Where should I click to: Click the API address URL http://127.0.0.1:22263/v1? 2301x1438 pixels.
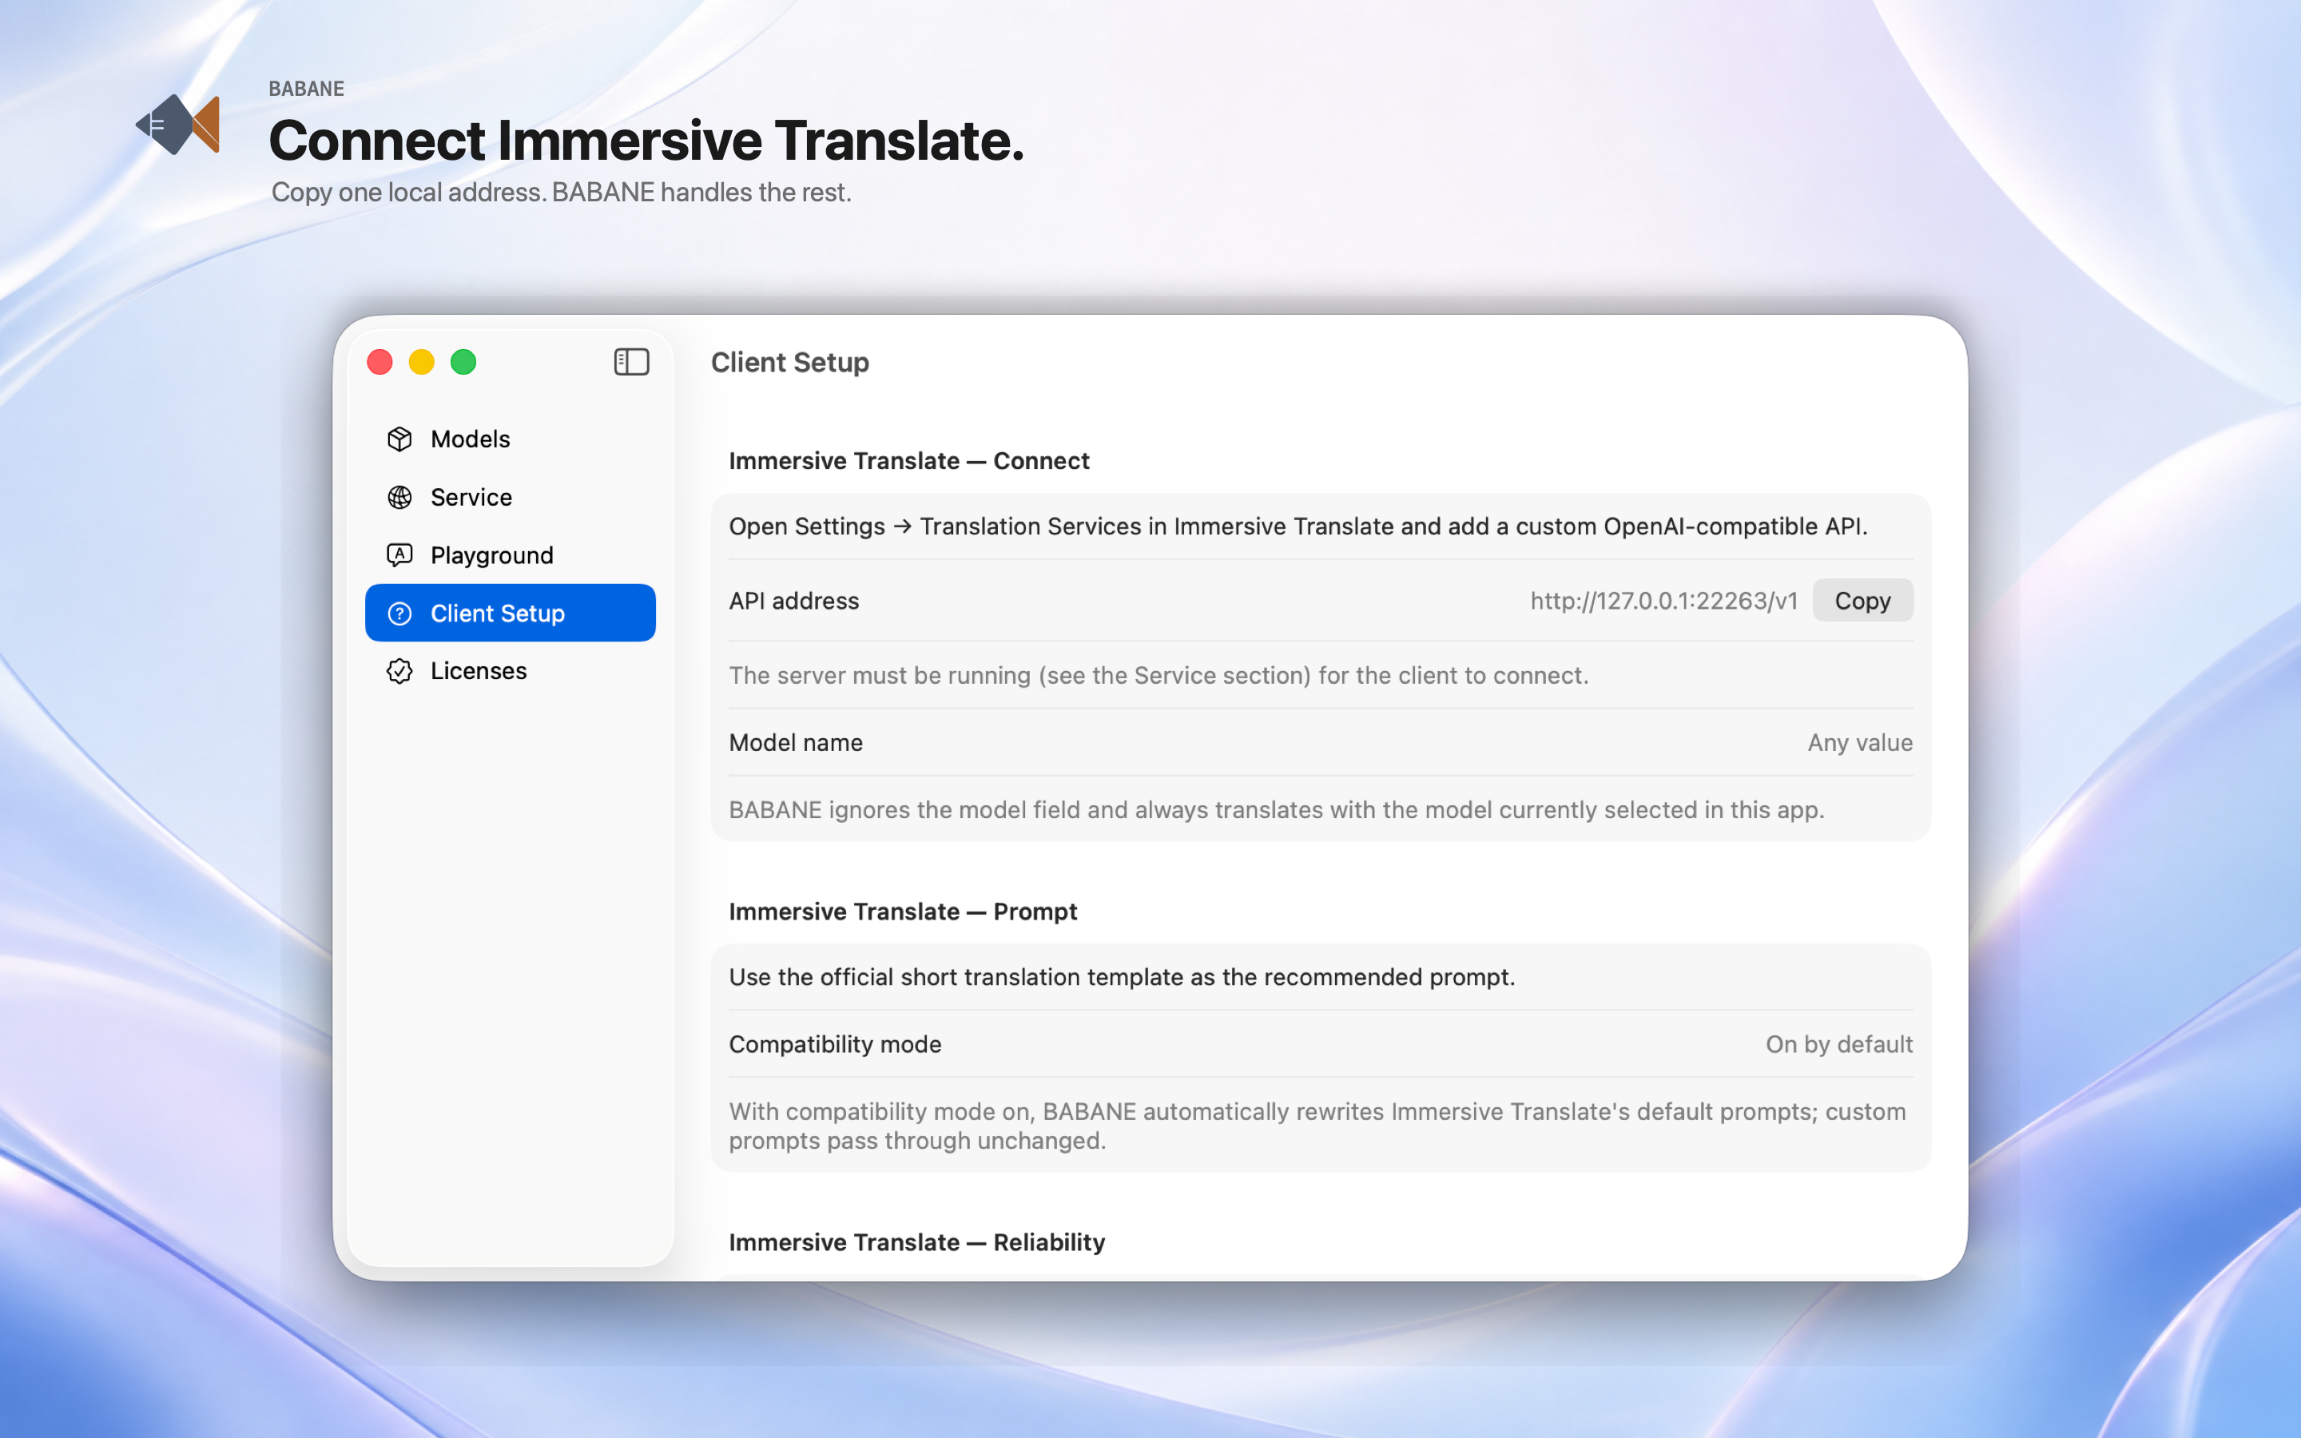(1664, 600)
